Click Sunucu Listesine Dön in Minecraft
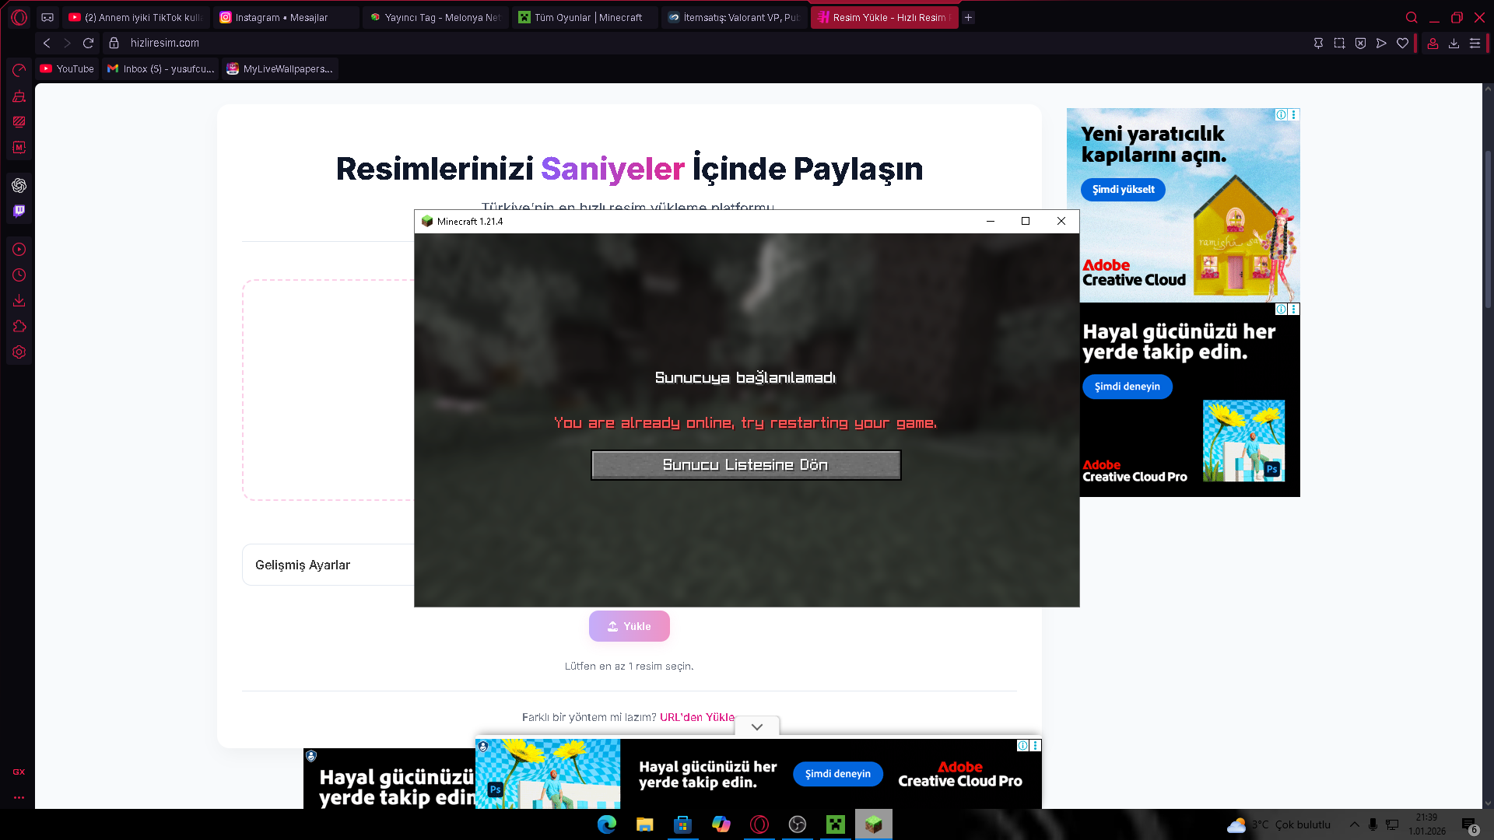 click(745, 465)
